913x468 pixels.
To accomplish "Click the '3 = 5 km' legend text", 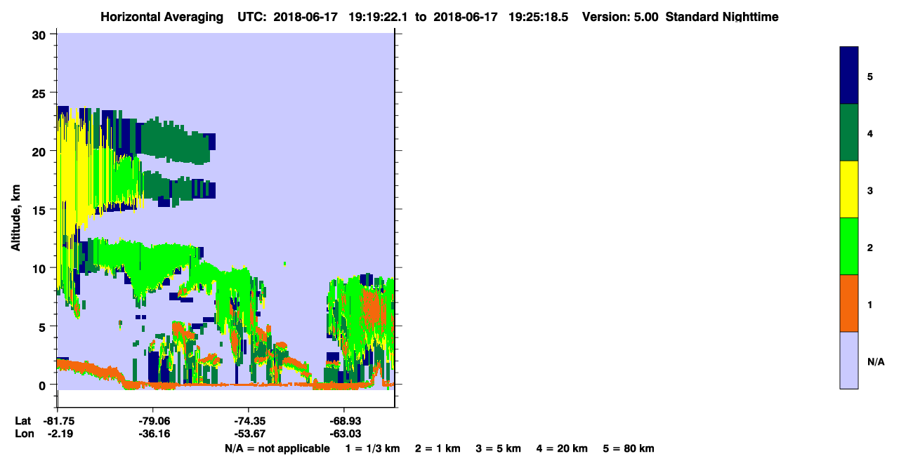I will point(499,448).
